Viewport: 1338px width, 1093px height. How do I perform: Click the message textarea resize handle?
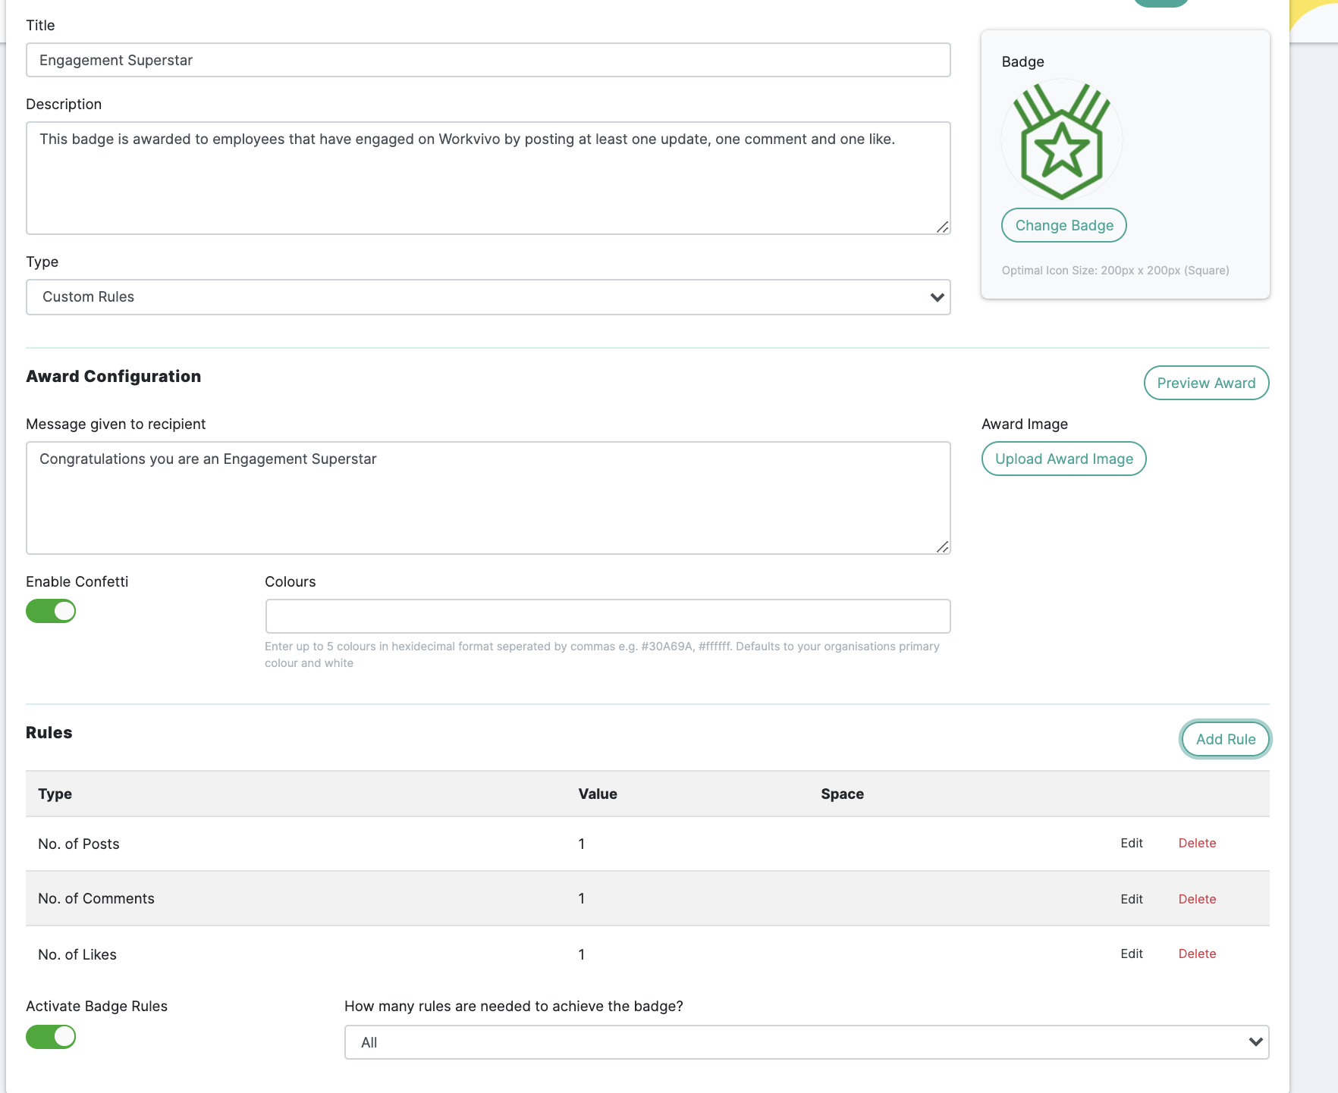(943, 546)
